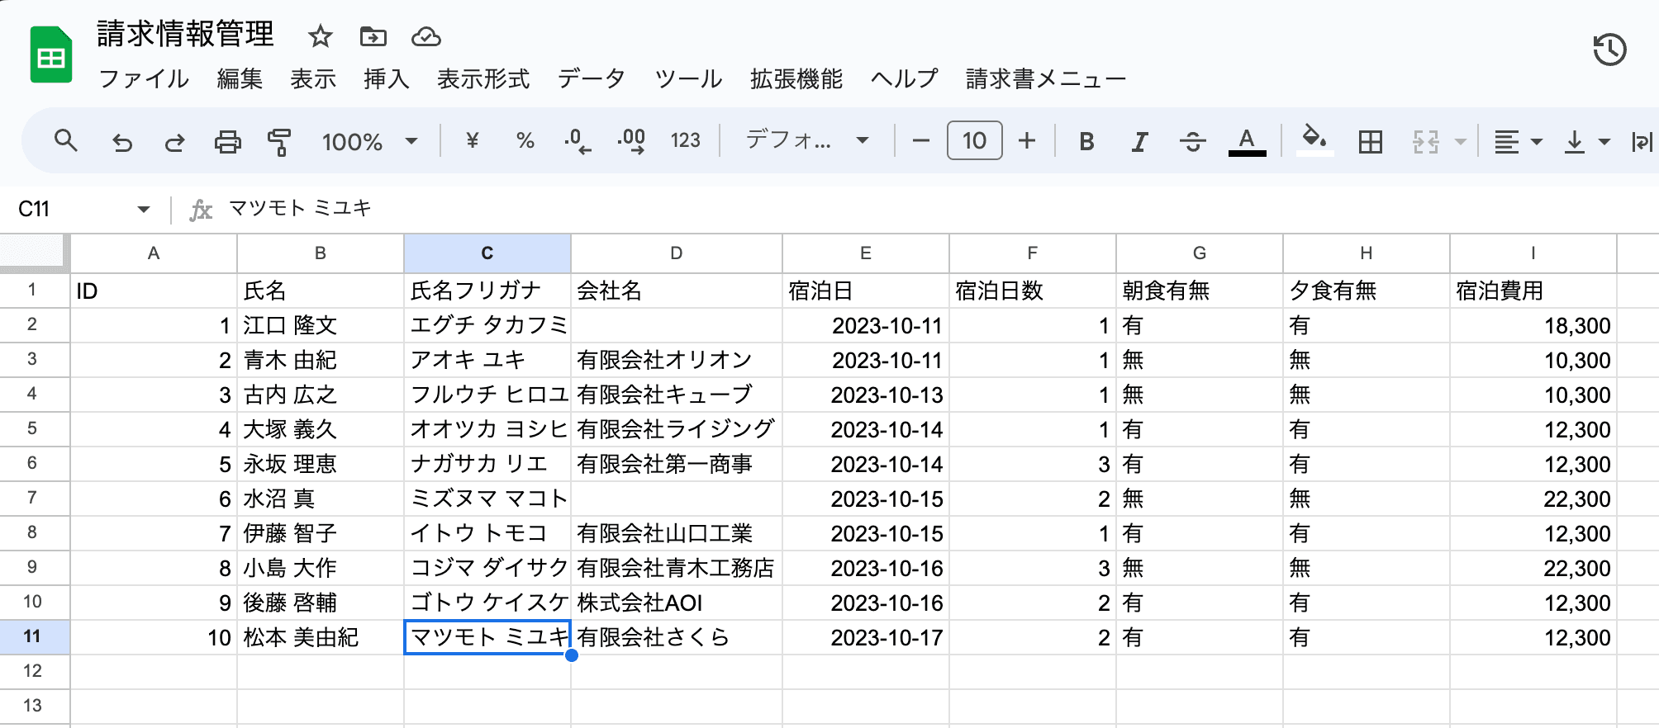Star the 請求情報管理 document
This screenshot has height=728, width=1659.
(x=320, y=36)
